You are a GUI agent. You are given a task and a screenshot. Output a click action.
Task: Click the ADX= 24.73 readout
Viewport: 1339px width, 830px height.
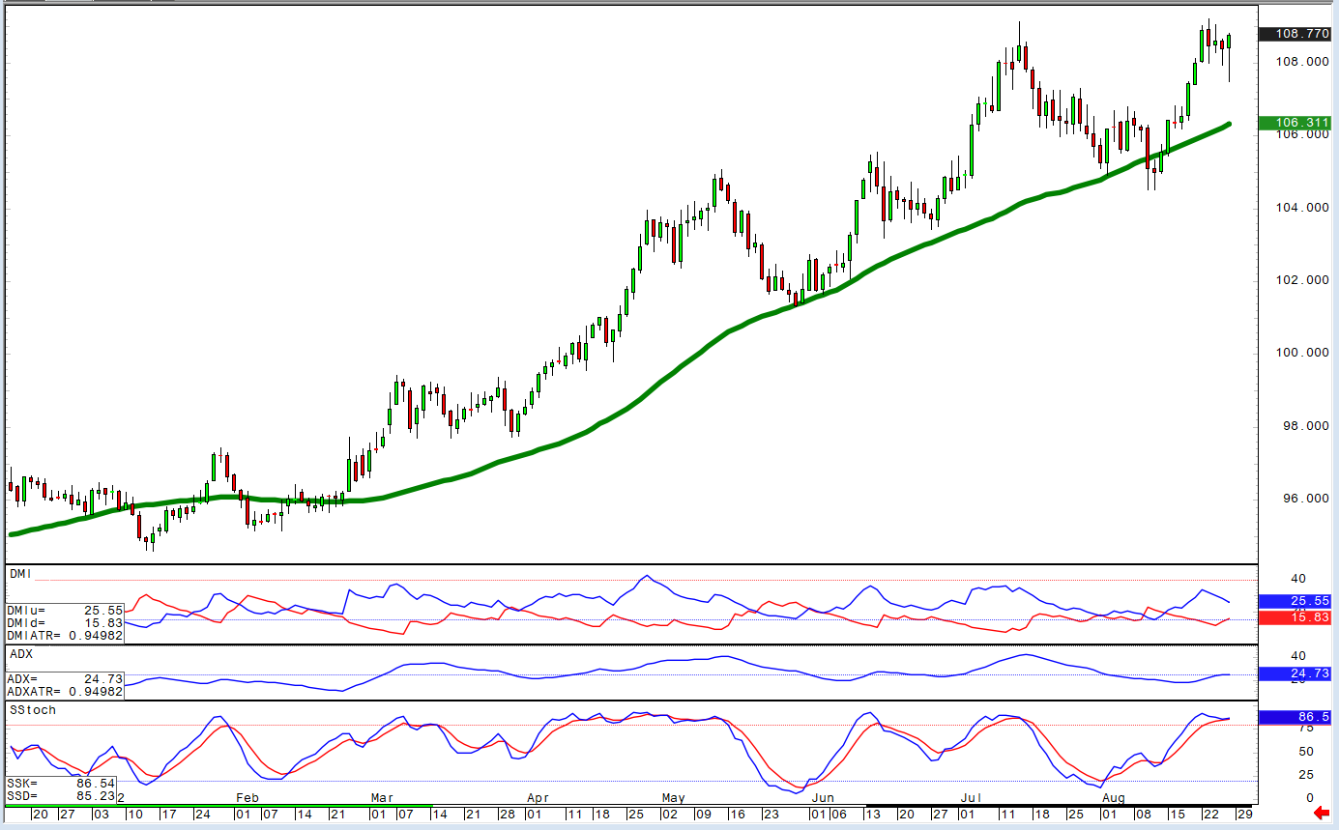tap(65, 679)
